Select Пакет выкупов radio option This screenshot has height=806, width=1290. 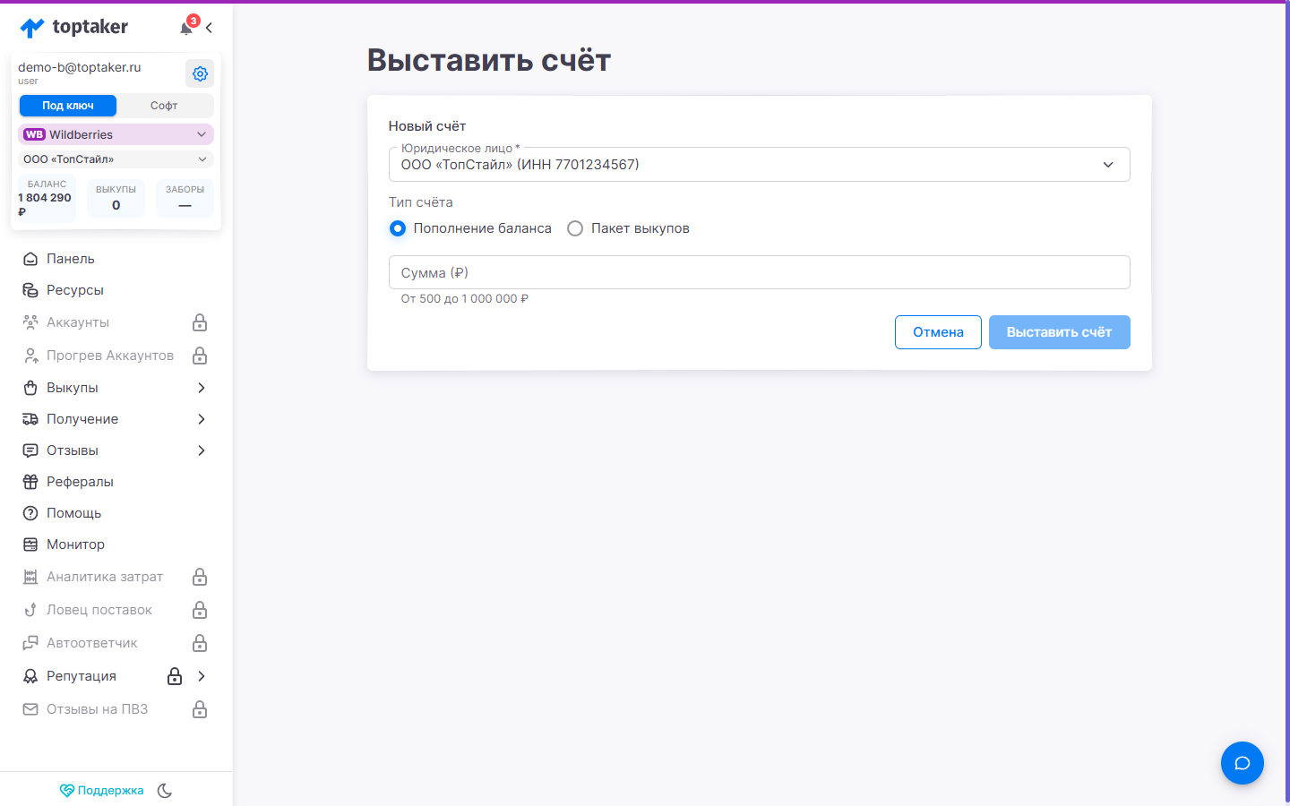pyautogui.click(x=575, y=228)
